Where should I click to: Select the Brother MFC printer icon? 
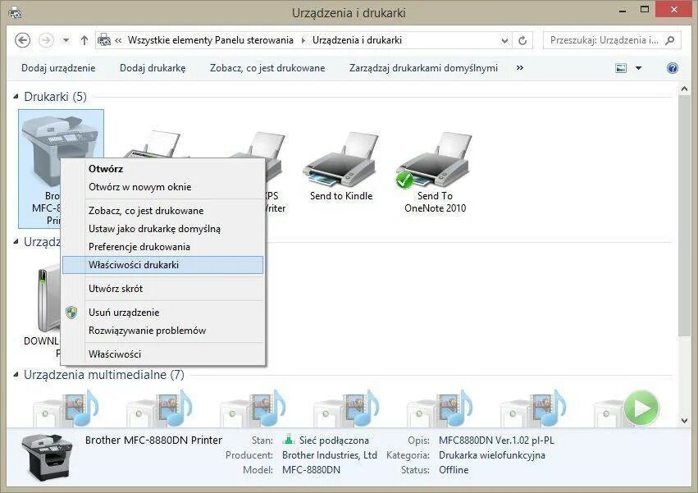coord(61,138)
